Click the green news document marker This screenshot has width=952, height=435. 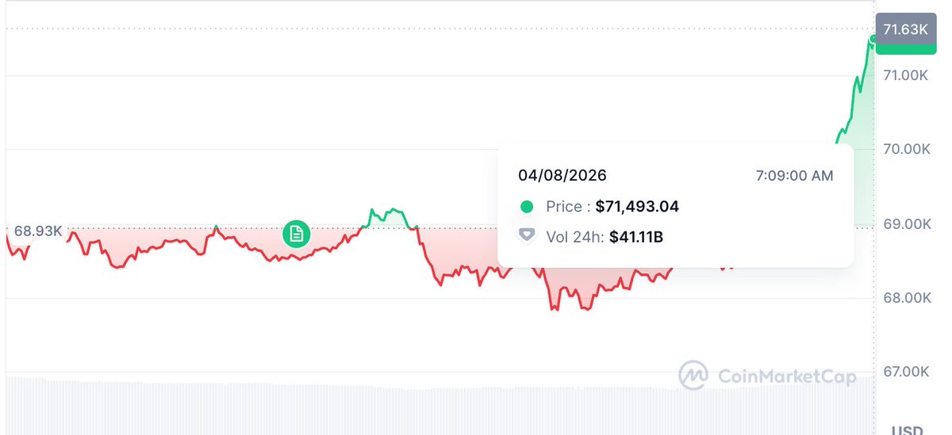tap(297, 234)
